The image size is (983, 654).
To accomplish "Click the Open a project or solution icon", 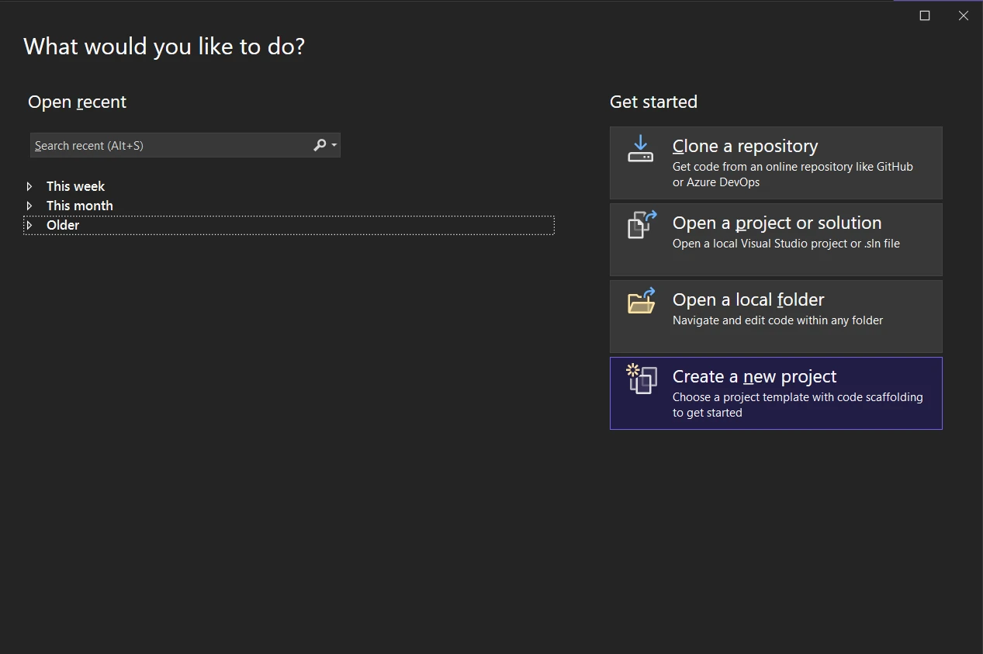I will click(642, 225).
